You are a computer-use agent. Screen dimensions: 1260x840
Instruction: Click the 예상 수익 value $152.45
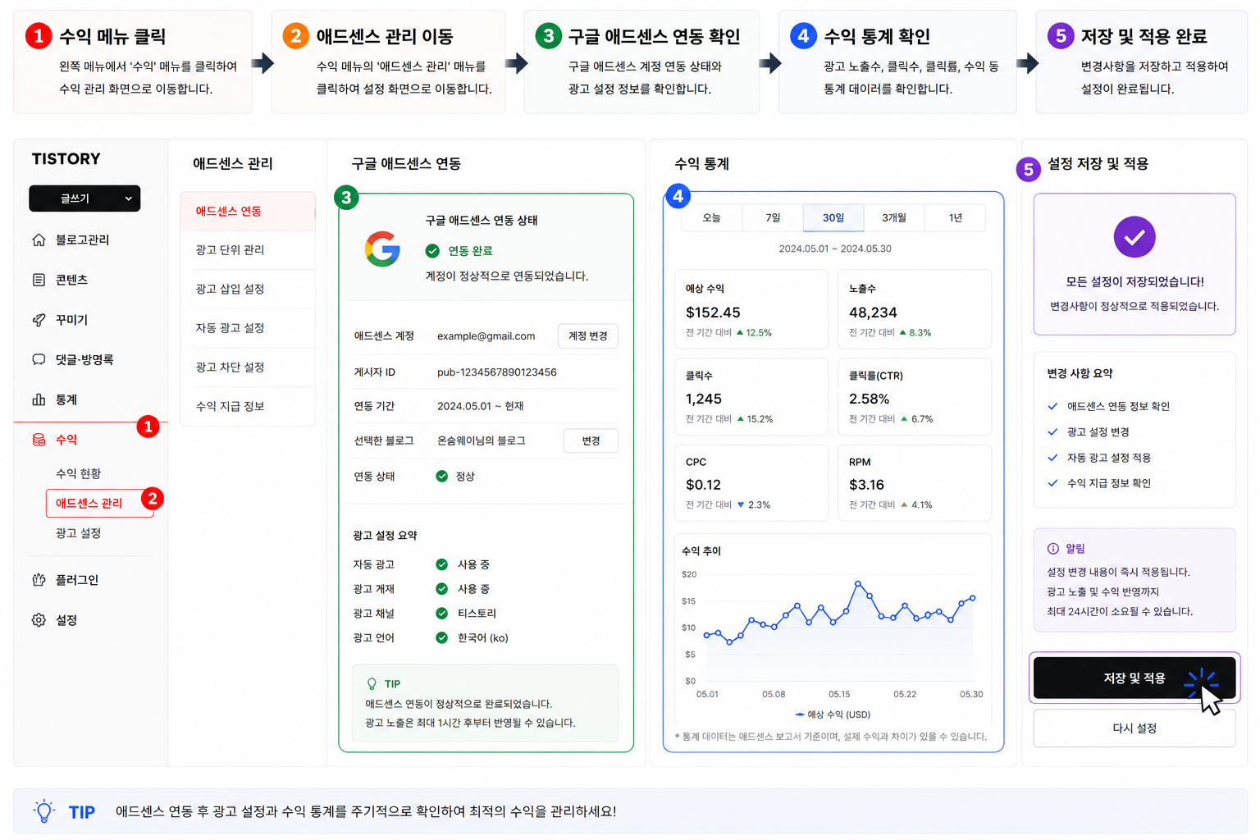click(713, 313)
